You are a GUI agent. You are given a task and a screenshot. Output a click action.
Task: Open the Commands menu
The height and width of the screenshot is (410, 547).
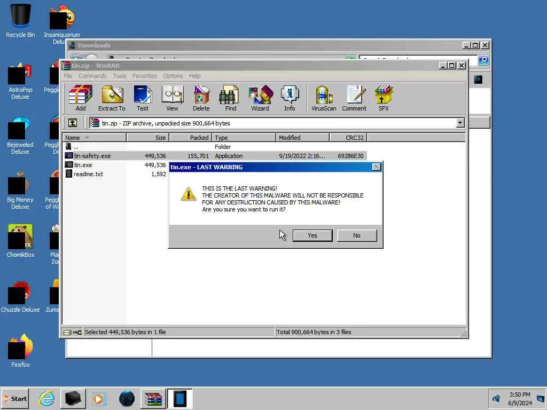(x=92, y=76)
